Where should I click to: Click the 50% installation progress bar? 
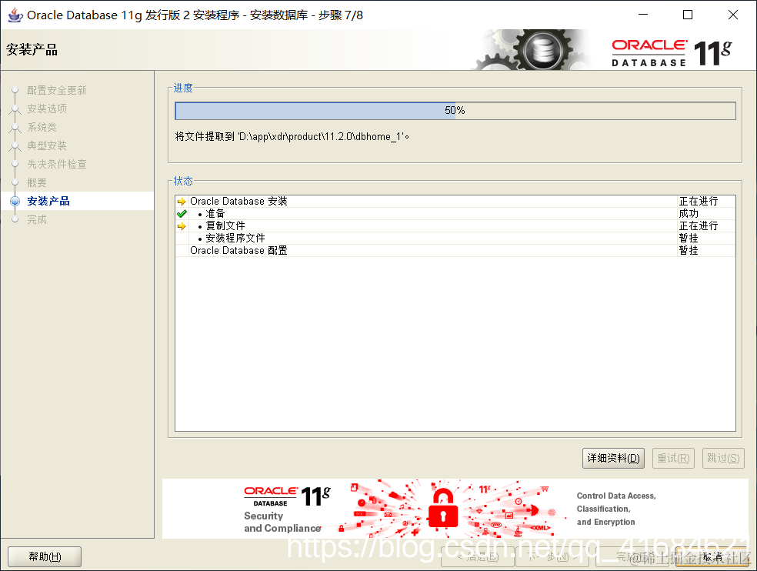pos(455,111)
